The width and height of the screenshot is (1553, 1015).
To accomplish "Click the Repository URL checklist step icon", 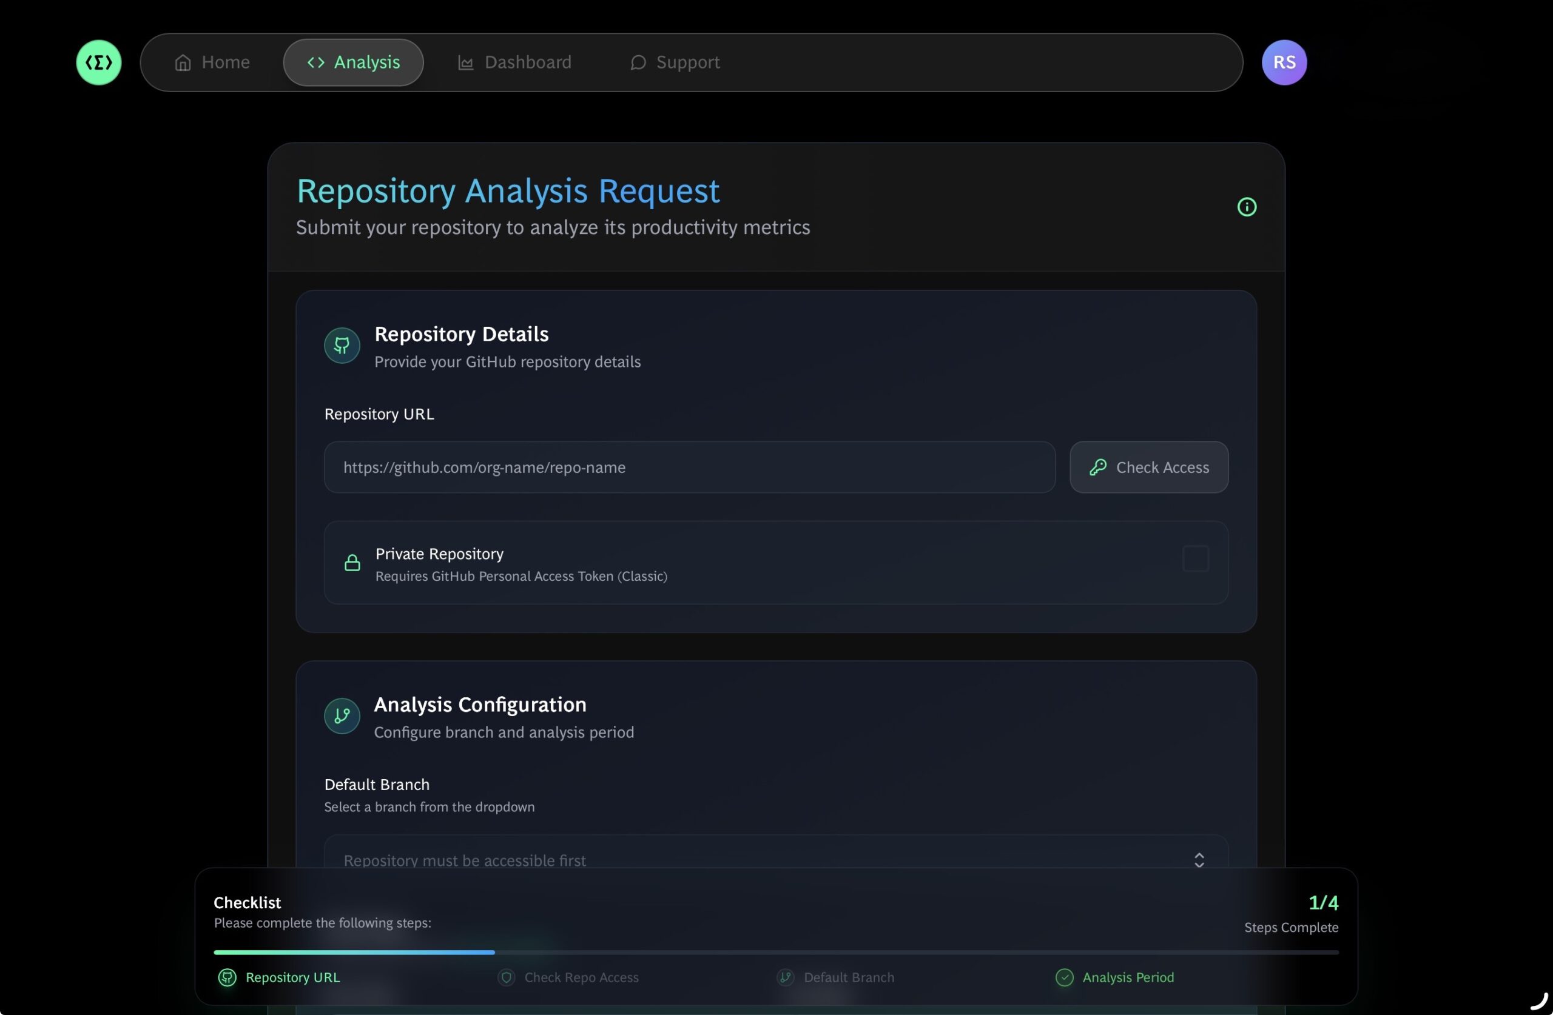I will (227, 977).
